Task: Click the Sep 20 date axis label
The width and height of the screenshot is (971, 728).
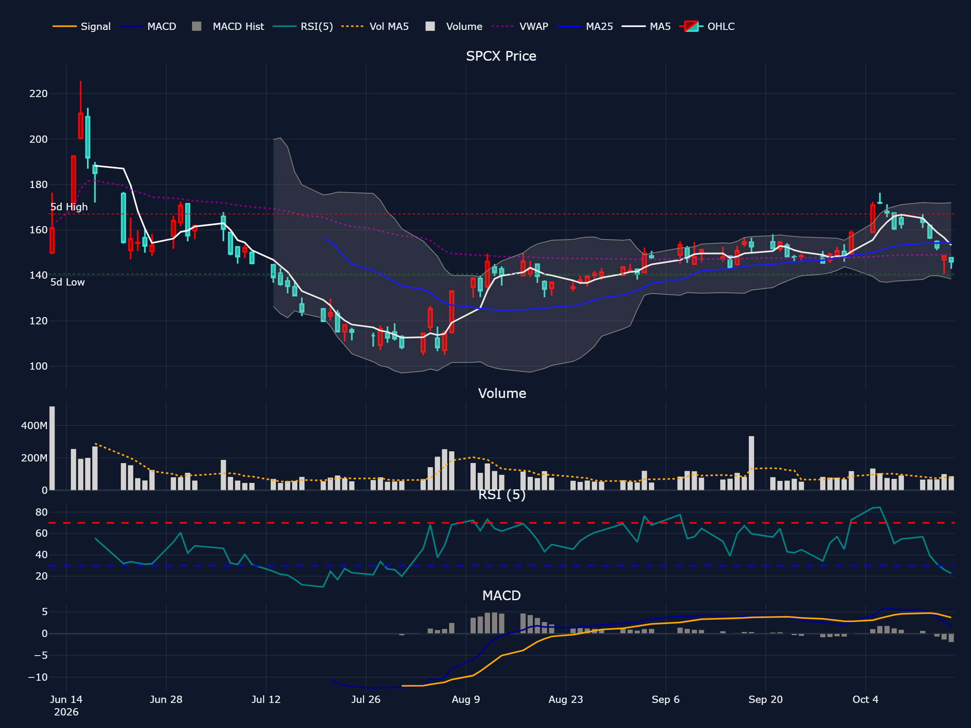Action: (765, 699)
